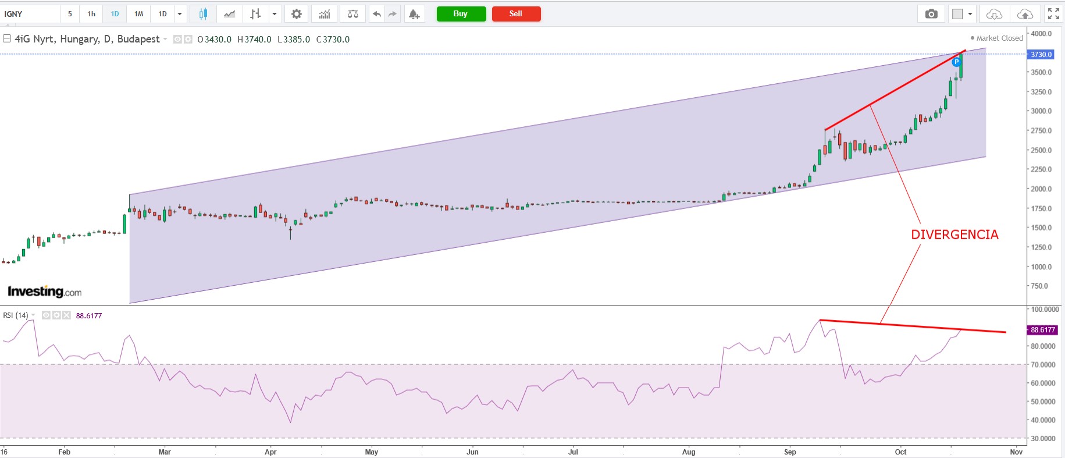Image resolution: width=1065 pixels, height=458 pixels.
Task: Click the undo arrow in toolbar
Action: [x=377, y=14]
